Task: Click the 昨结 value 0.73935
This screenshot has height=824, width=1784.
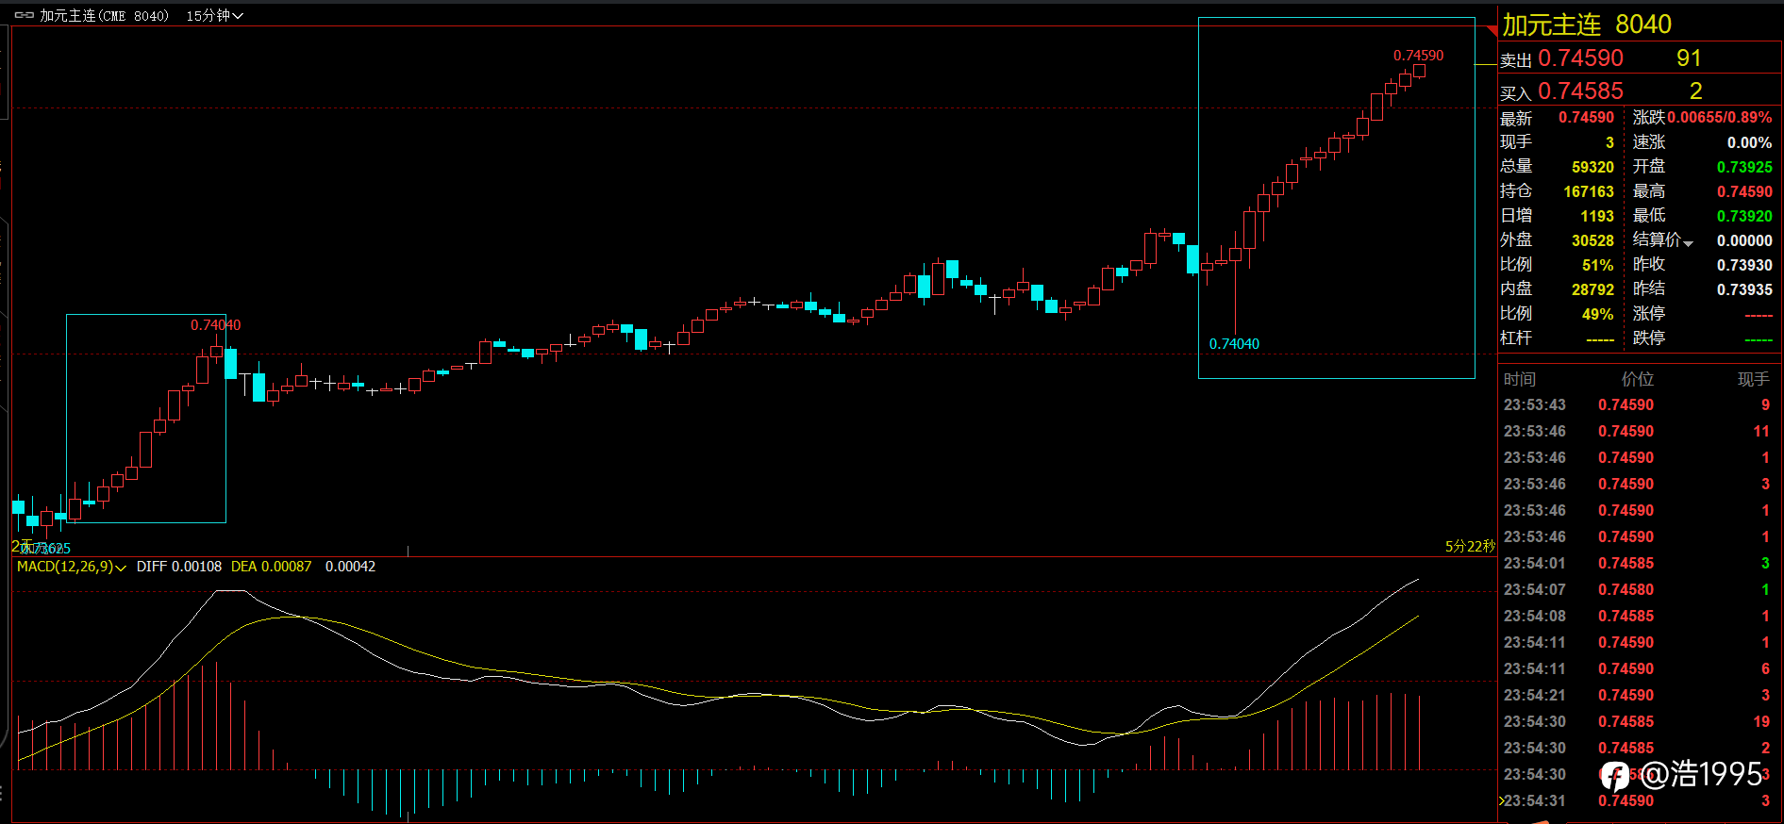Action: [1744, 289]
